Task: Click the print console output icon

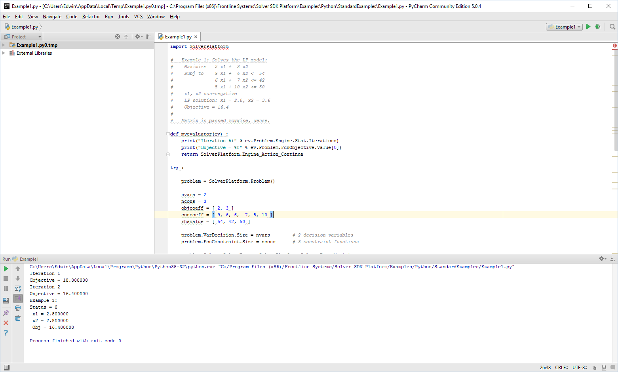Action: (18, 308)
